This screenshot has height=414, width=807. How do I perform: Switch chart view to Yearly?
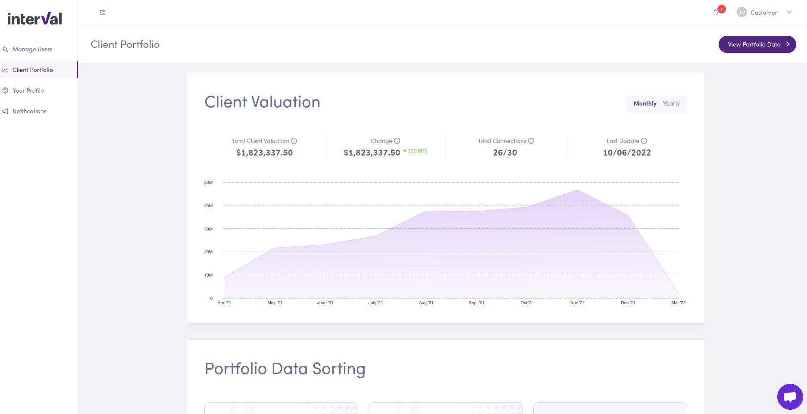tap(671, 103)
